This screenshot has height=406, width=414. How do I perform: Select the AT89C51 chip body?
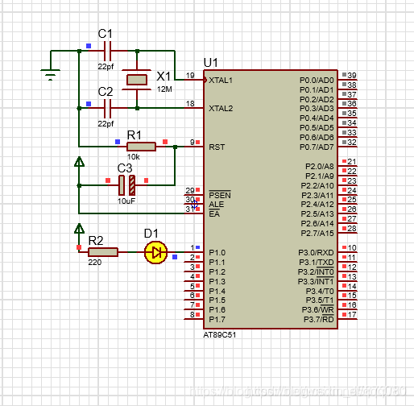click(x=271, y=200)
